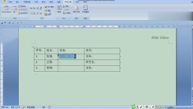This screenshot has height=109, width=193.
Task: Insert a Building Block Gallery control
Action: click(x=37, y=13)
